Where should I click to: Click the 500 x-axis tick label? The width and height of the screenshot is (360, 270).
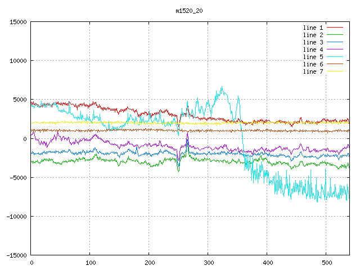326,263
